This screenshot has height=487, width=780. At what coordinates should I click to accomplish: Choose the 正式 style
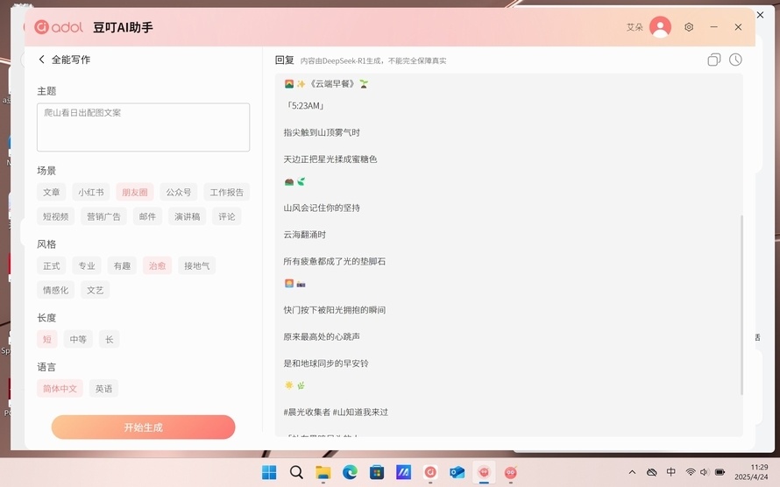click(51, 266)
